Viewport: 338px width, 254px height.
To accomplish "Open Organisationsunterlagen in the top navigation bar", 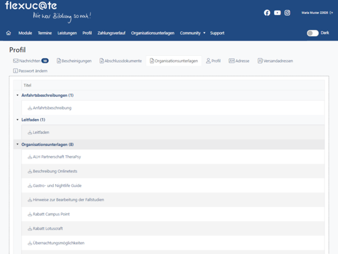I will point(152,33).
